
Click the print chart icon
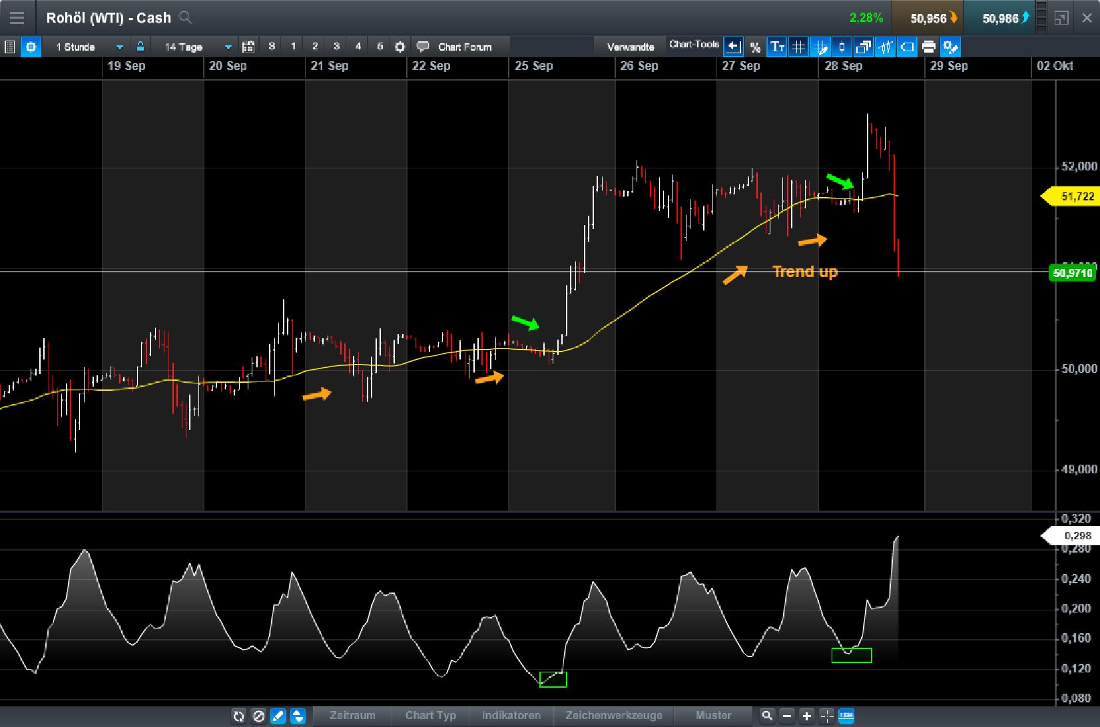(x=929, y=47)
